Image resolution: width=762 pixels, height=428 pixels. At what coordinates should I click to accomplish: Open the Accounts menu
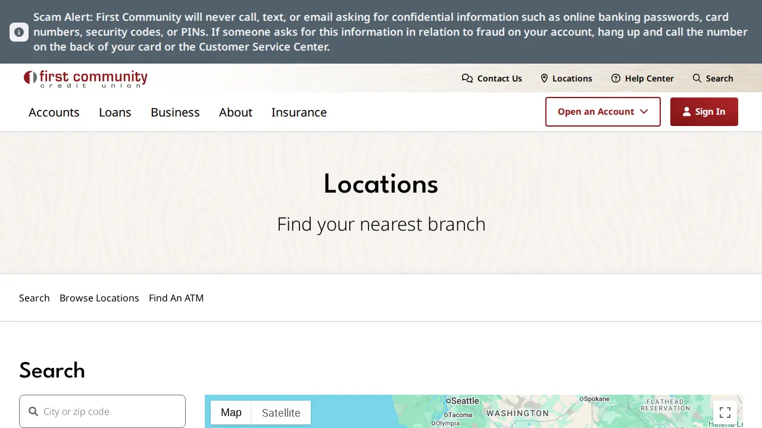click(54, 112)
